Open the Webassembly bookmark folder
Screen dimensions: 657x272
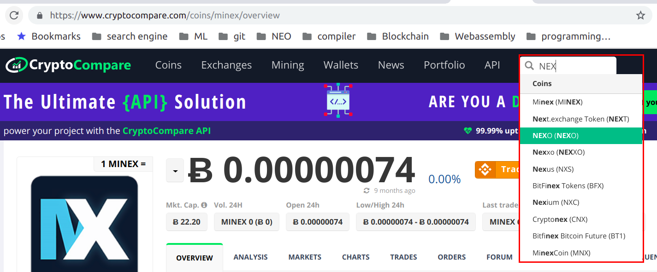477,36
